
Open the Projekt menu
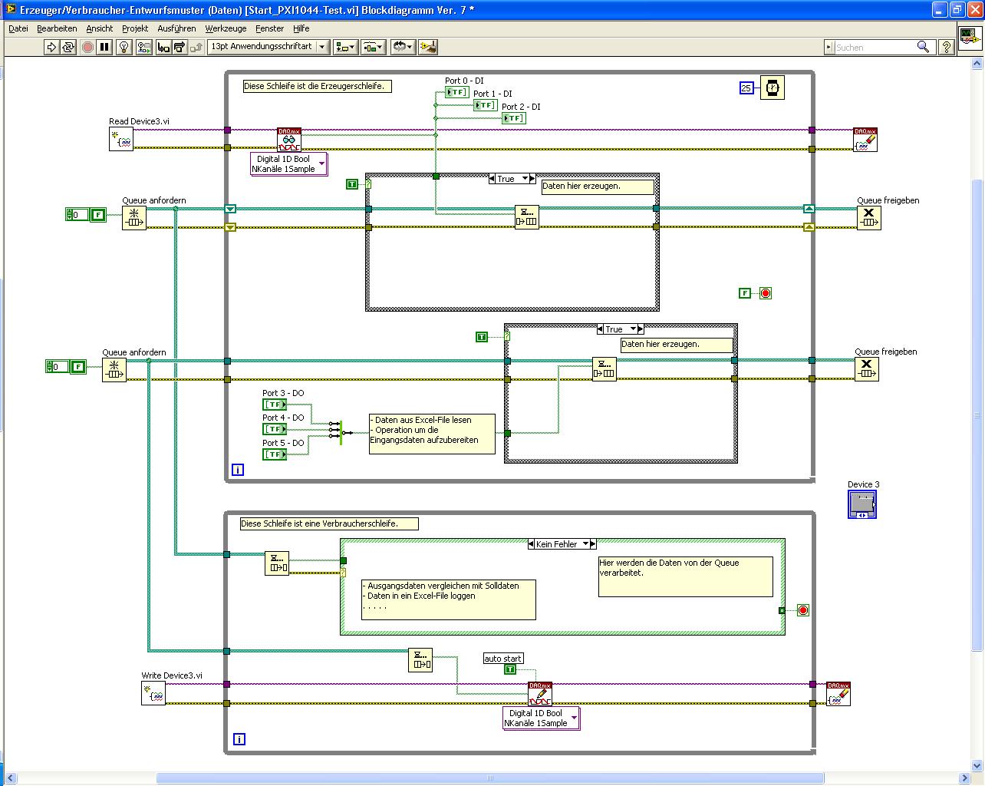pyautogui.click(x=135, y=28)
